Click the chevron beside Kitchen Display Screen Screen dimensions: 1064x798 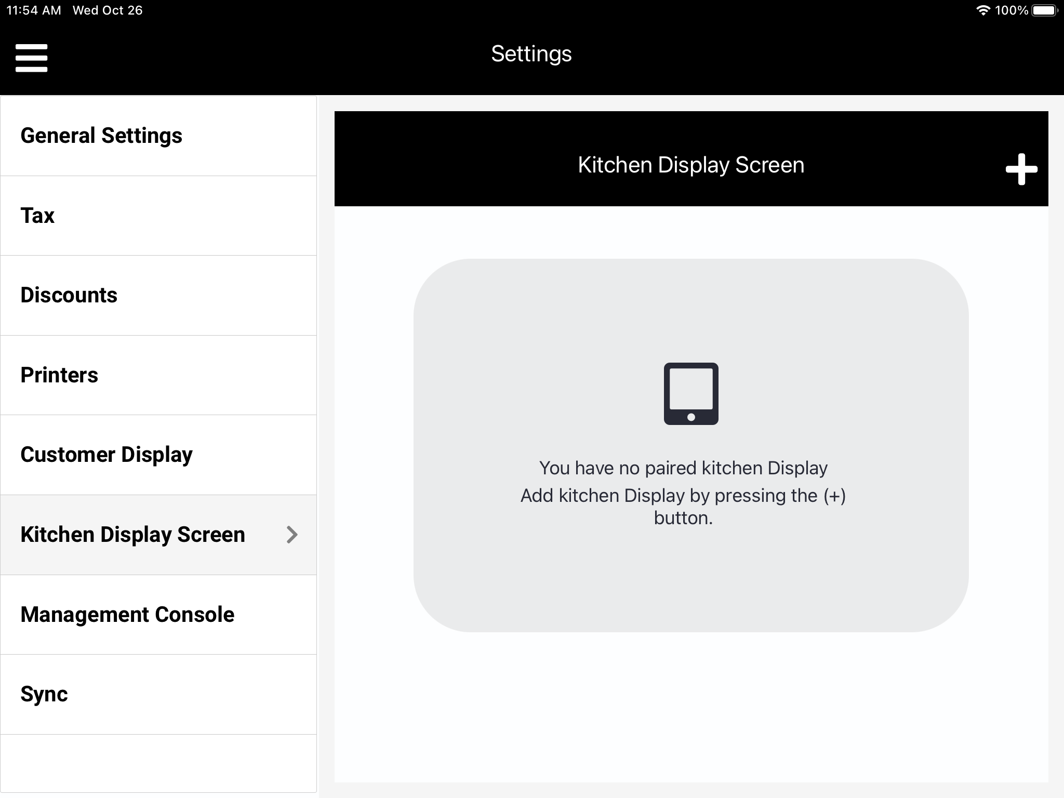pos(292,535)
